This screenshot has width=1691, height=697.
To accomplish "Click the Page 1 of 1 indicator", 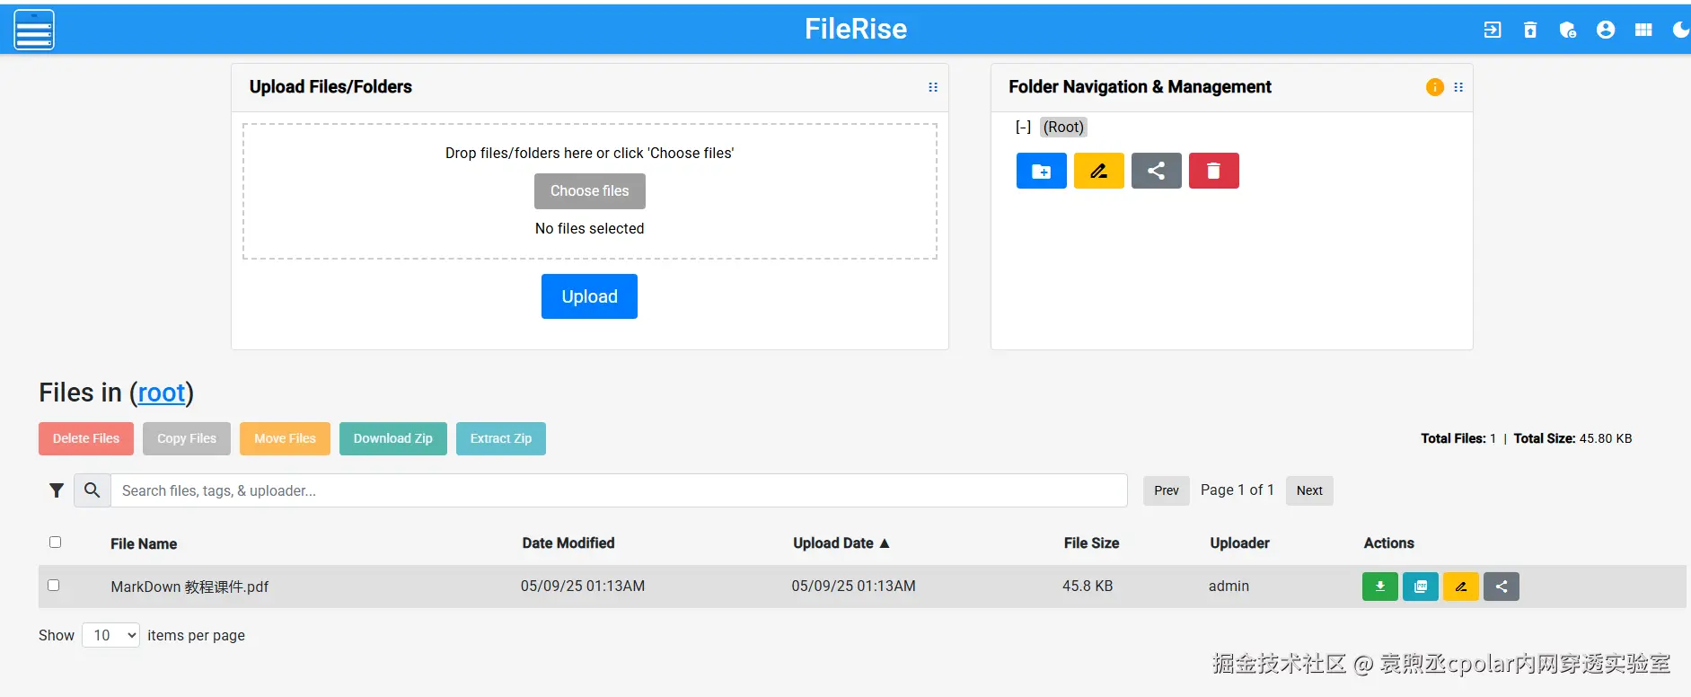I will (x=1237, y=490).
